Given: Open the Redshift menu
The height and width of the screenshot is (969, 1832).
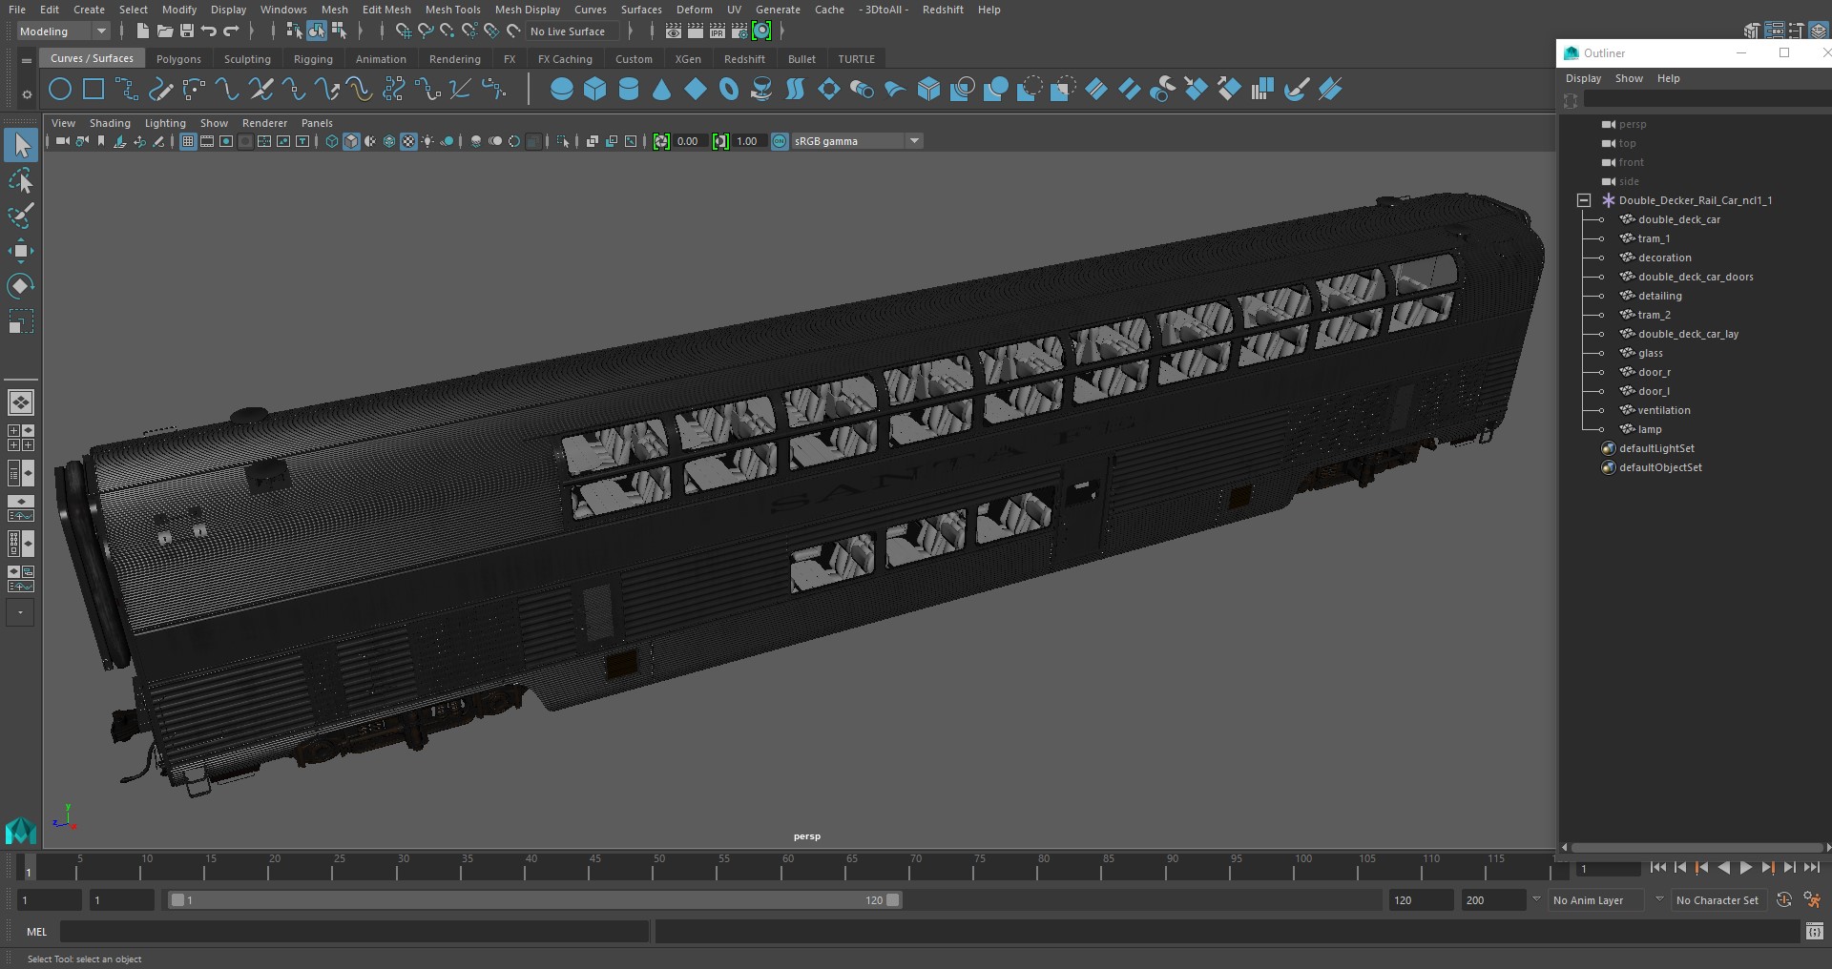Looking at the screenshot, I should pos(943,10).
